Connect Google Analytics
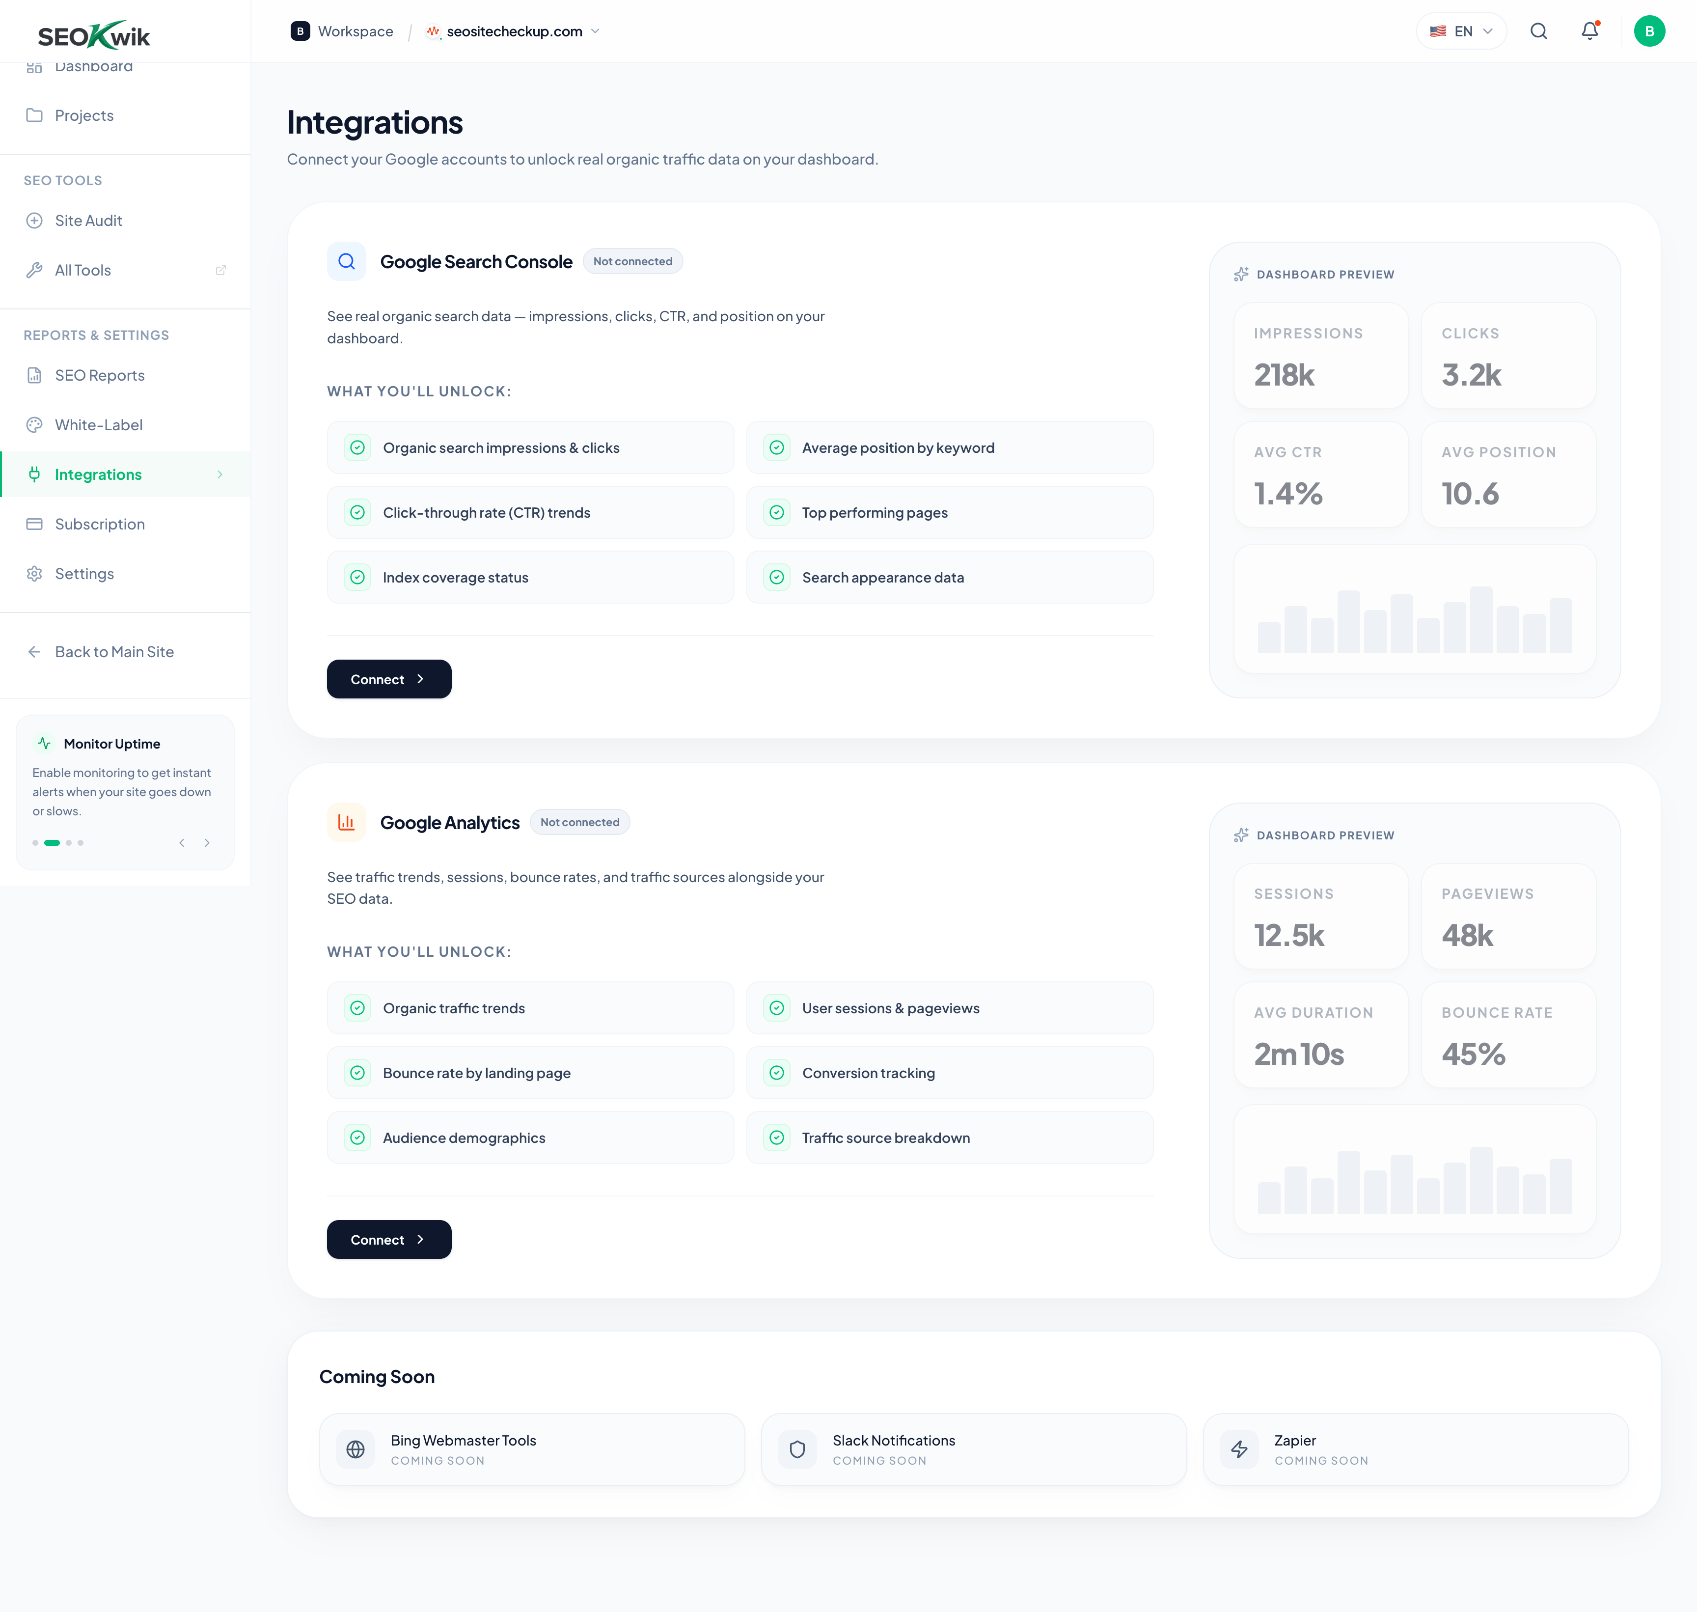 [389, 1240]
